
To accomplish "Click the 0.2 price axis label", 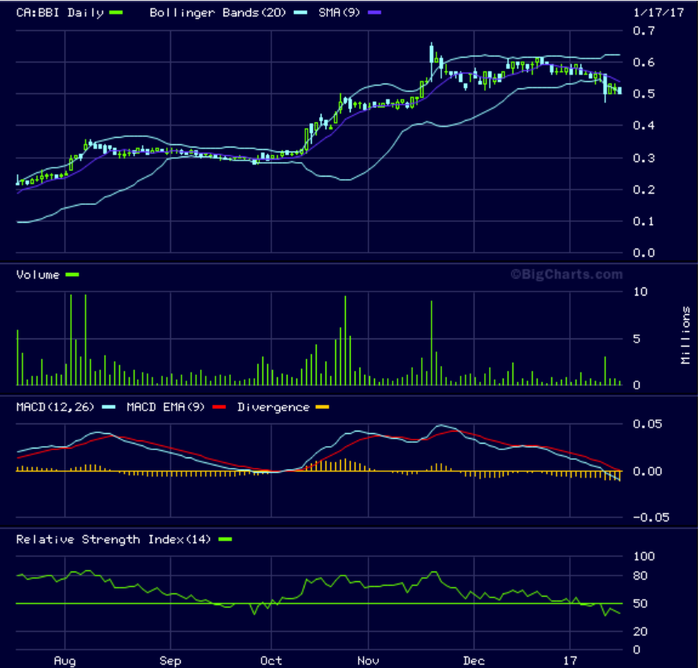I will click(x=644, y=189).
